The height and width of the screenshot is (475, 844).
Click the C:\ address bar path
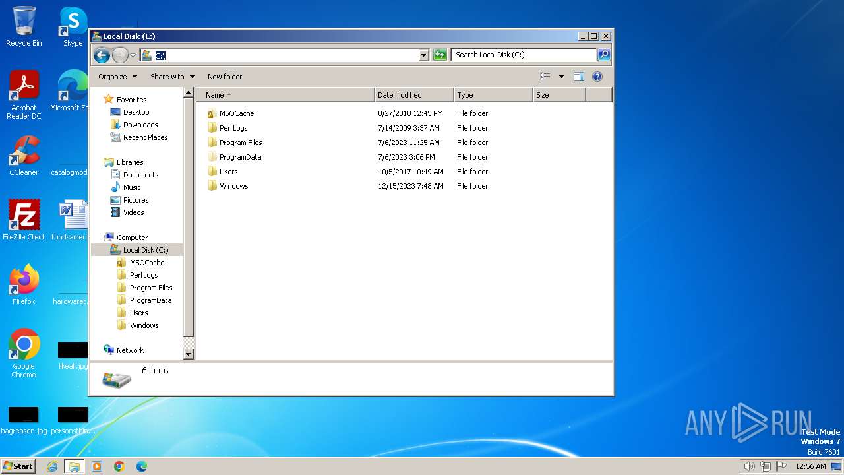[x=160, y=55]
